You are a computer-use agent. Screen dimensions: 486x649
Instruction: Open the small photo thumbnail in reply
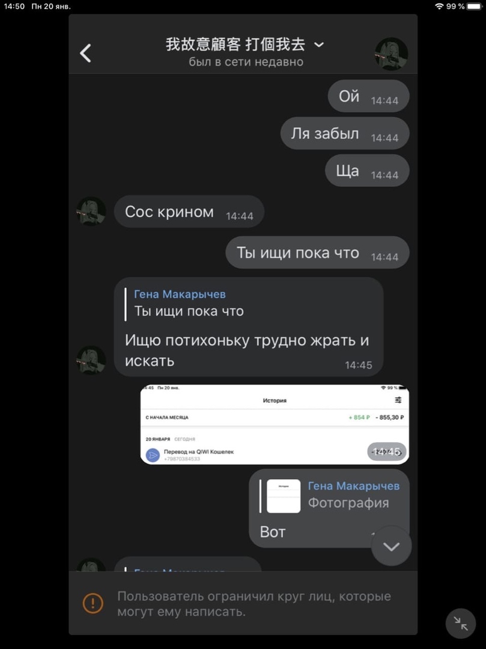click(284, 496)
